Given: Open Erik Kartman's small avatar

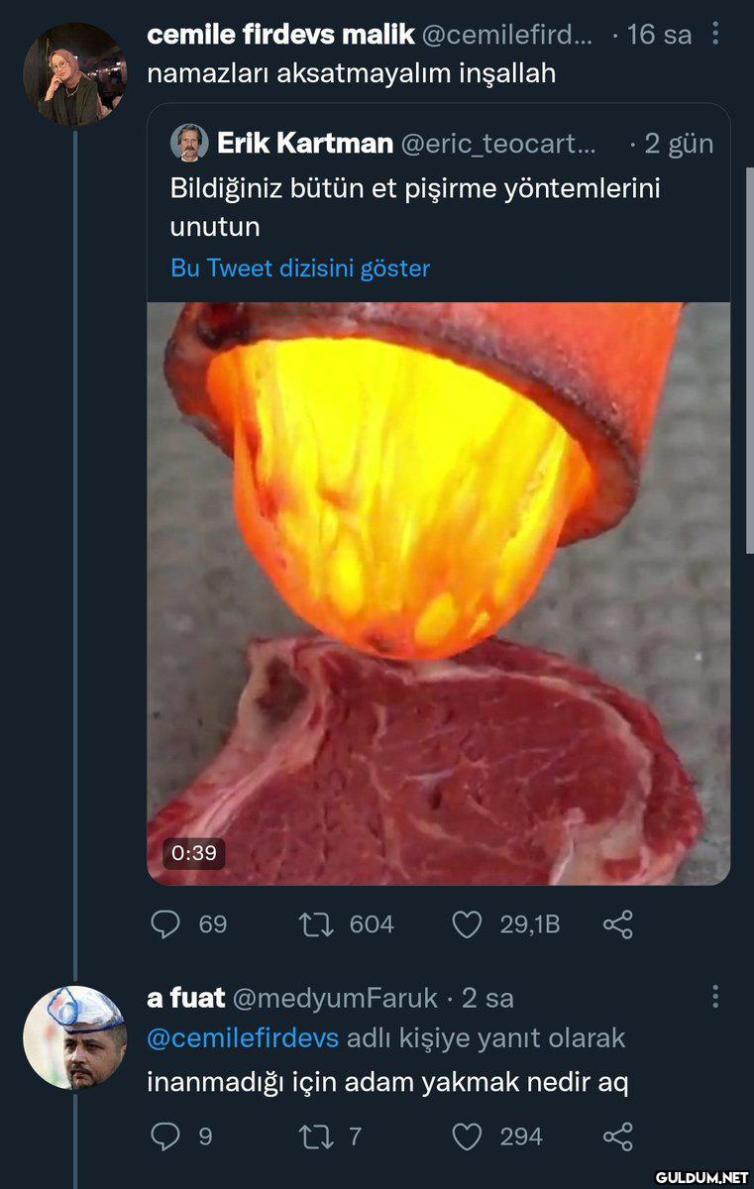Looking at the screenshot, I should pos(188,143).
